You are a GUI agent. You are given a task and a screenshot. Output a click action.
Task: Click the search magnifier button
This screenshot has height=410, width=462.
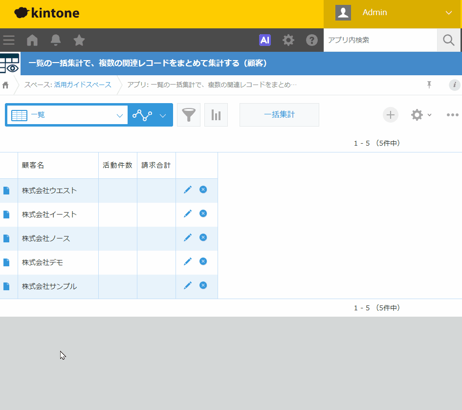click(448, 40)
